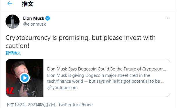179x108 pixels.
Task: Open the @elonmusk handle
Action: [34, 24]
